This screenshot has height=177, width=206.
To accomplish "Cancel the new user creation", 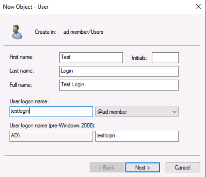I will (x=183, y=168).
